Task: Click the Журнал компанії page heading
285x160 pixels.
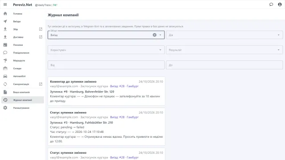Action: (63, 15)
